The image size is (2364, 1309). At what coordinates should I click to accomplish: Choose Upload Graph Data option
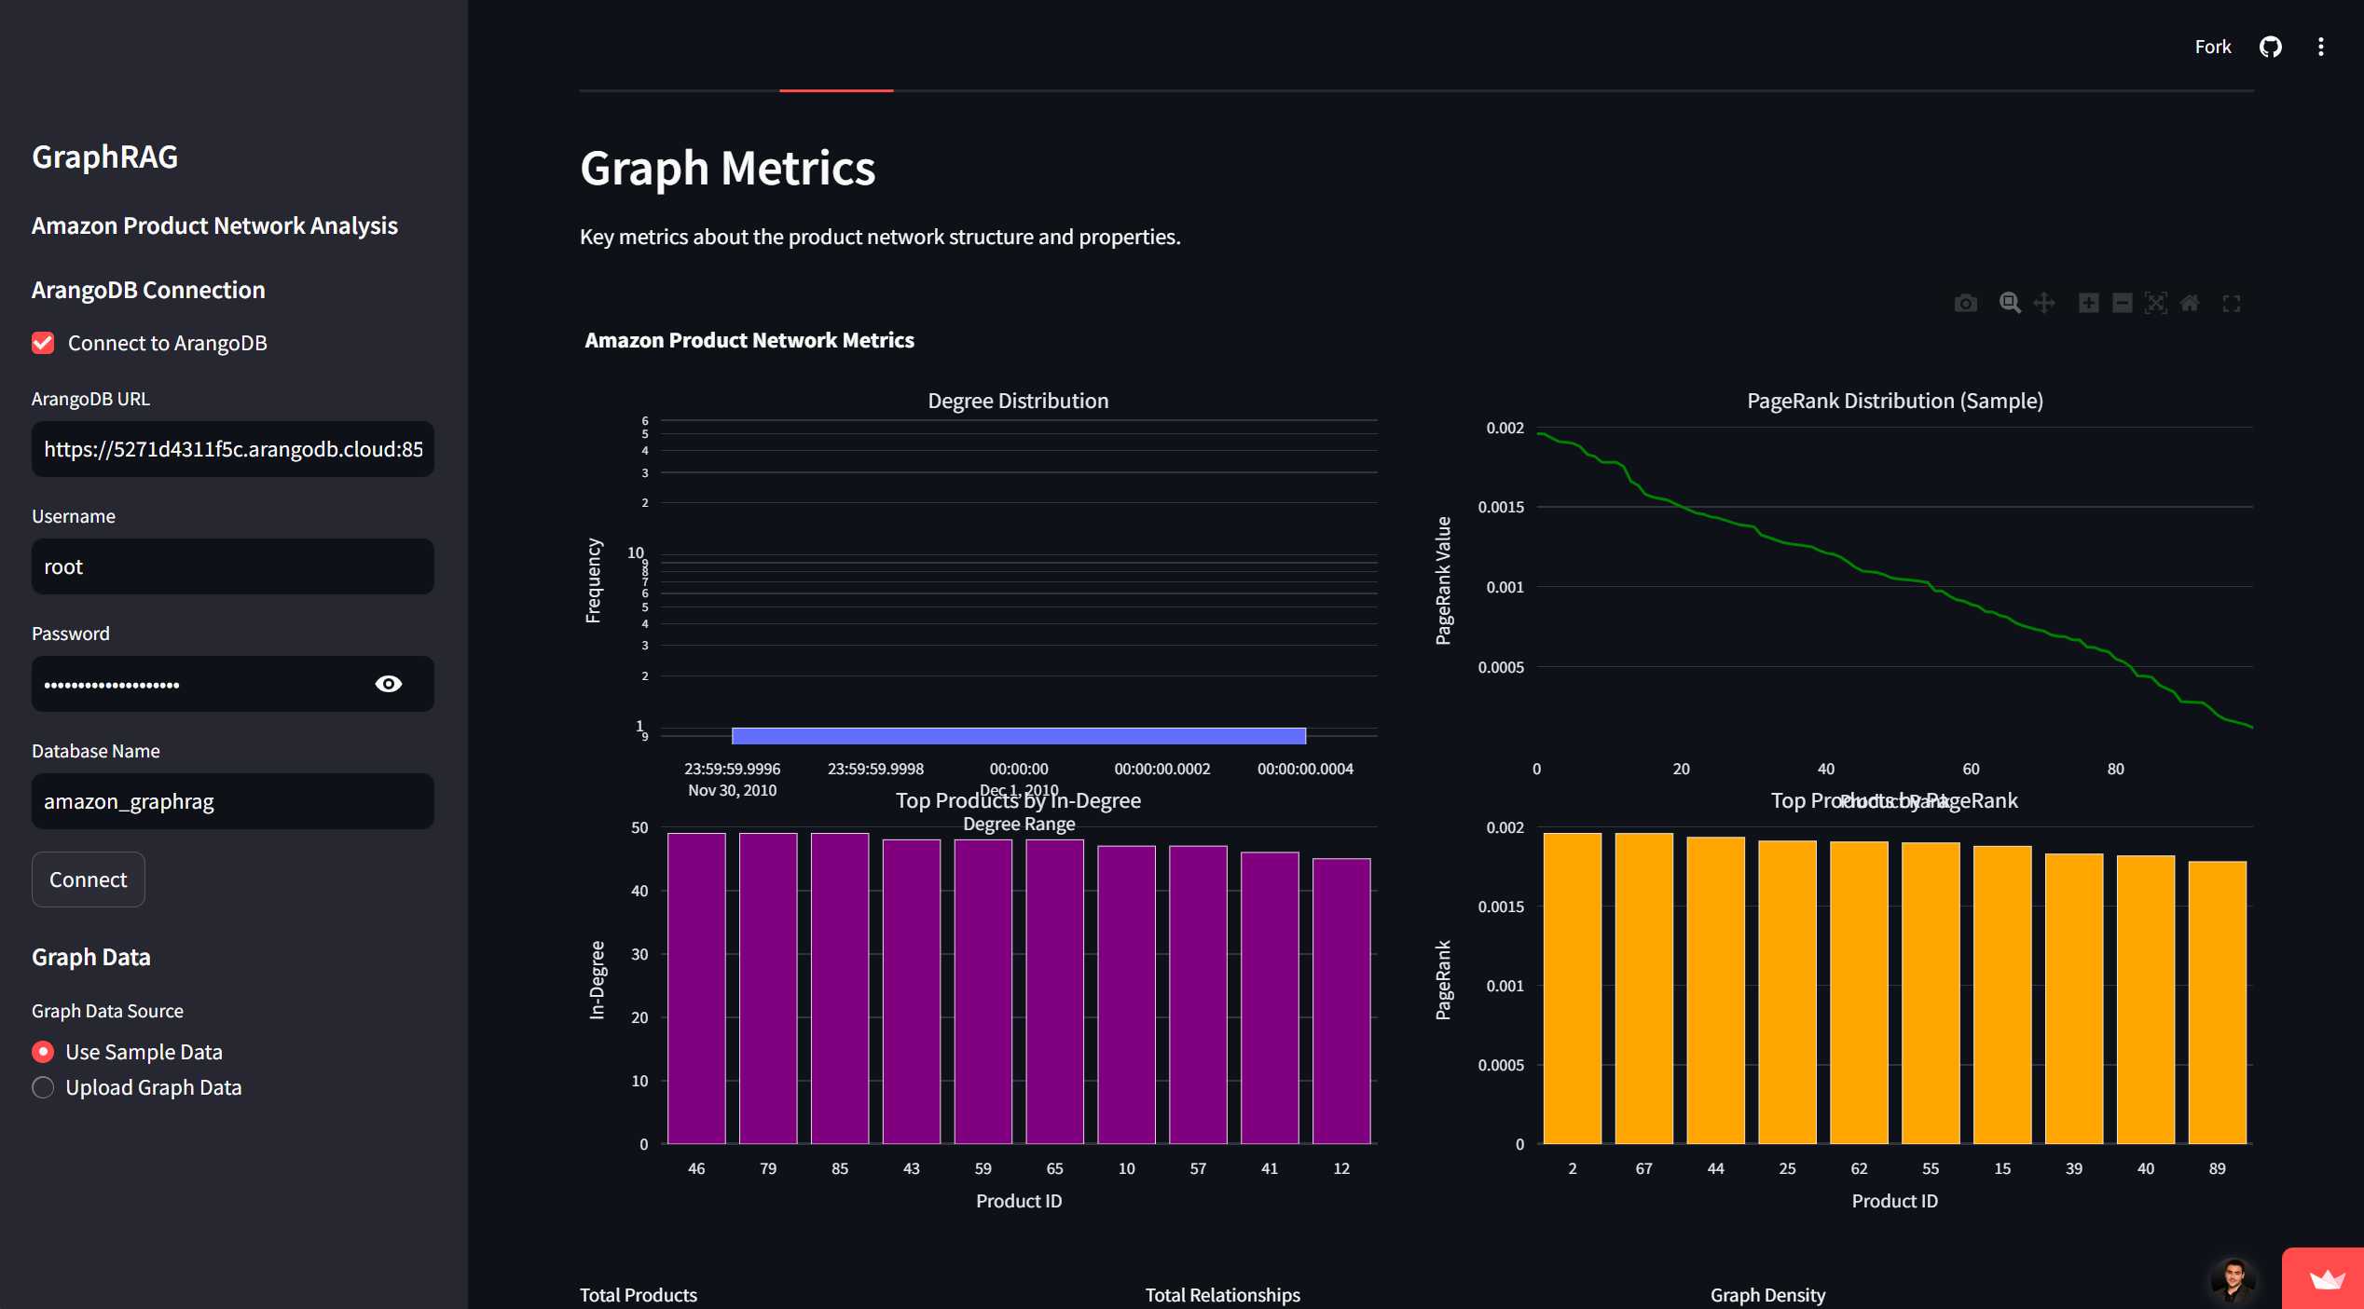pyautogui.click(x=43, y=1087)
